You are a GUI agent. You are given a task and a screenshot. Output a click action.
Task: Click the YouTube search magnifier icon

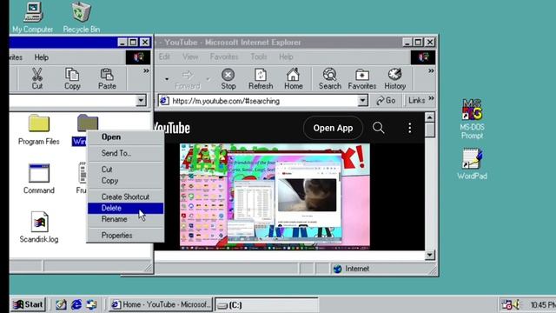pos(379,128)
